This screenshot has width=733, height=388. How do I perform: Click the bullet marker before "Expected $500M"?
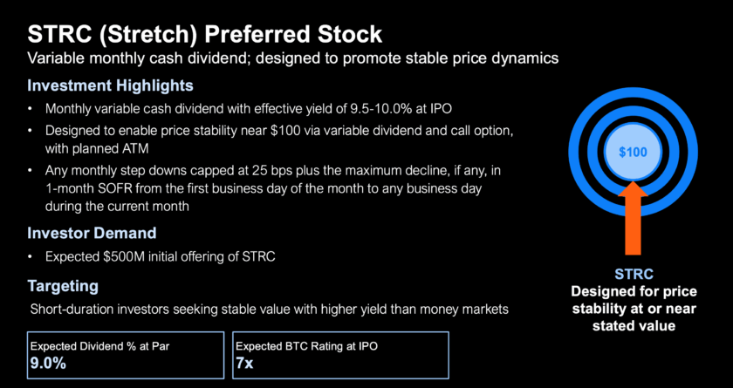coord(31,256)
